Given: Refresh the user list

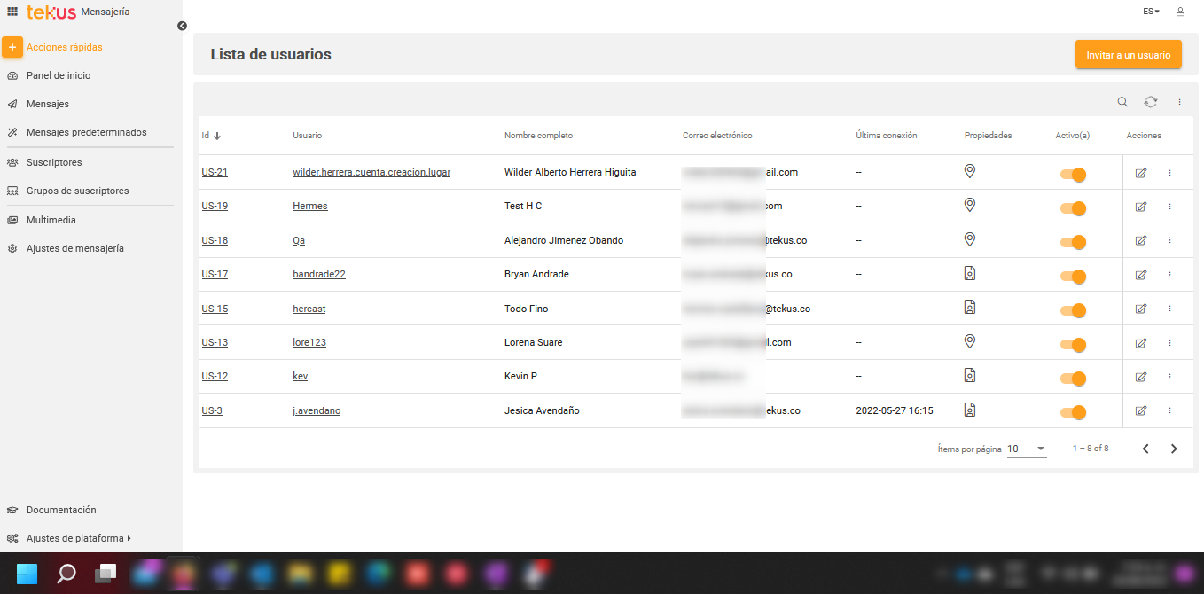Looking at the screenshot, I should pyautogui.click(x=1150, y=102).
